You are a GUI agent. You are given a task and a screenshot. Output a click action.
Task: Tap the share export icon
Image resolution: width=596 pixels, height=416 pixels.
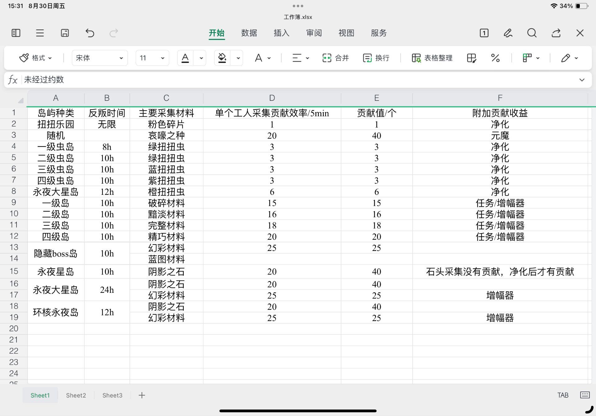point(556,33)
